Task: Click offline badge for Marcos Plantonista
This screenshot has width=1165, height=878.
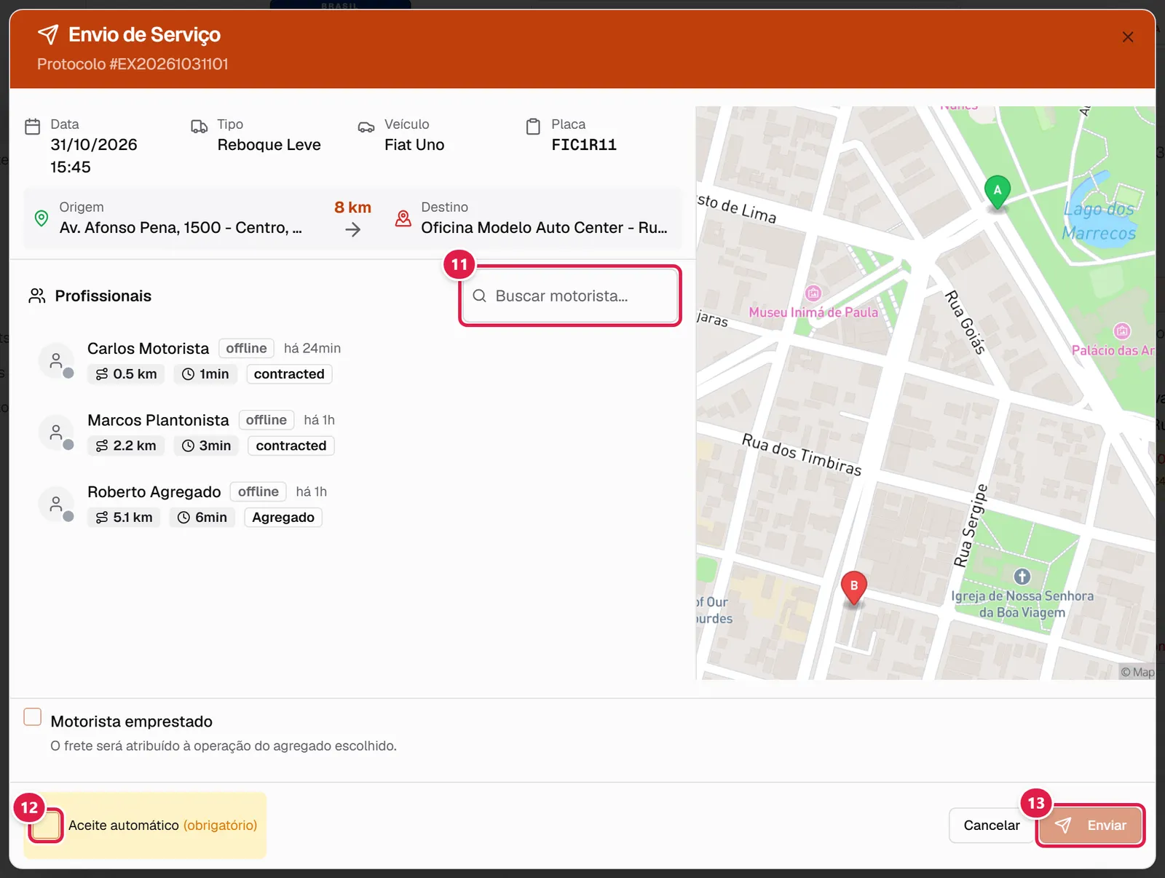Action: pyautogui.click(x=266, y=420)
